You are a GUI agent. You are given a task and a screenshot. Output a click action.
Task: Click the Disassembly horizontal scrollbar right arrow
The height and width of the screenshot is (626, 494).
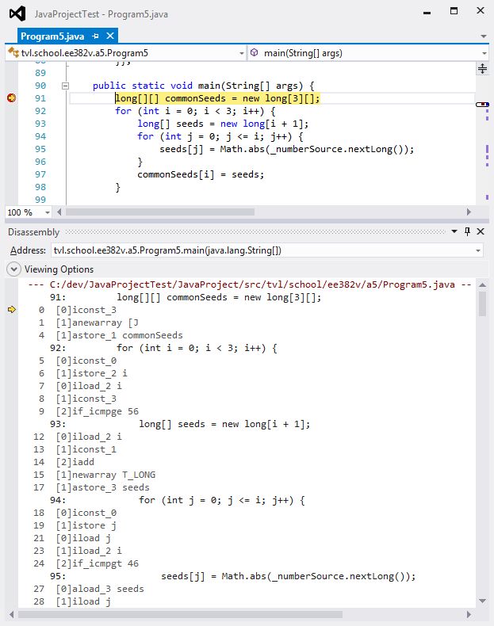pos(469,614)
